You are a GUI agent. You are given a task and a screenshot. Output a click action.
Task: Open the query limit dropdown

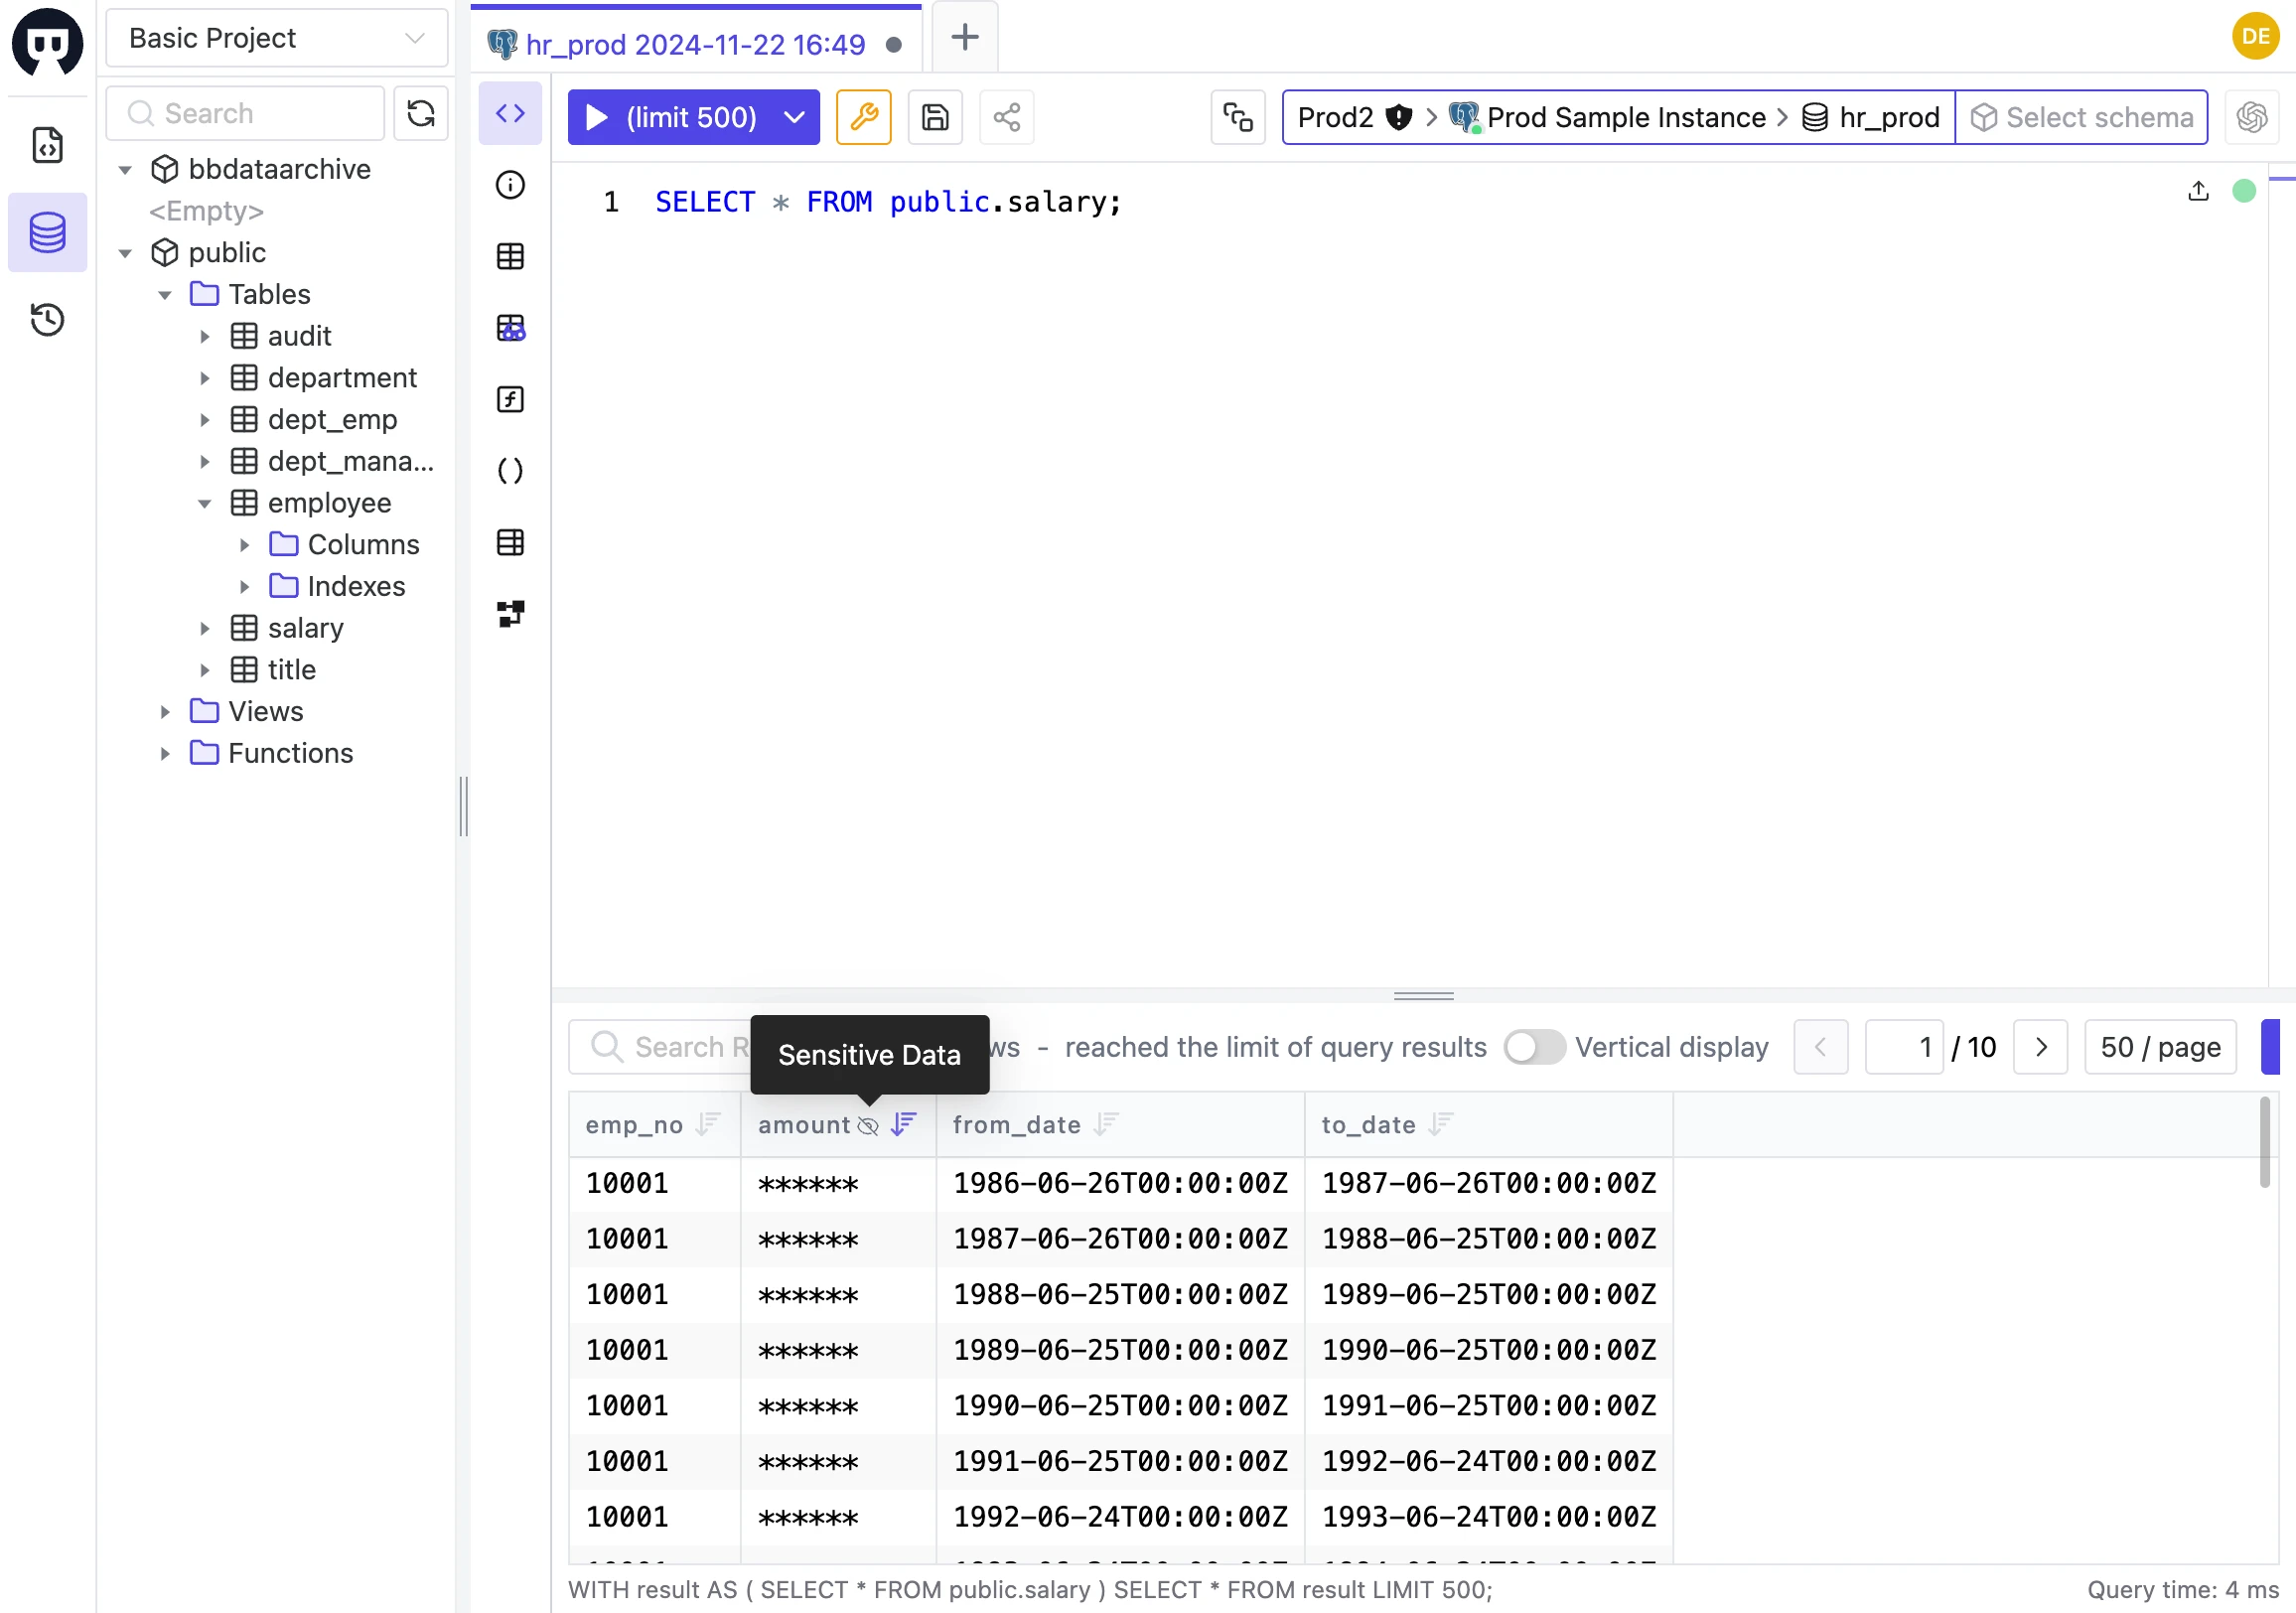pyautogui.click(x=794, y=117)
